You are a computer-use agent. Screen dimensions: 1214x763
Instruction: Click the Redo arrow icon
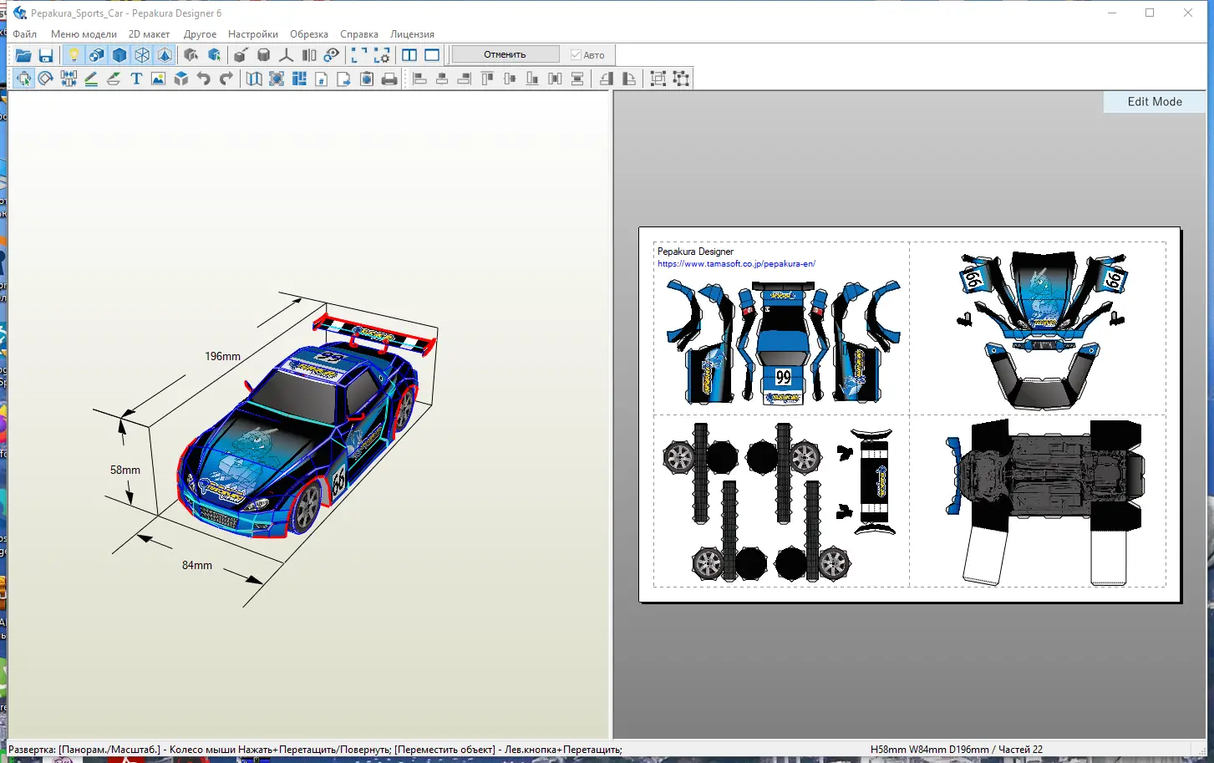click(226, 79)
